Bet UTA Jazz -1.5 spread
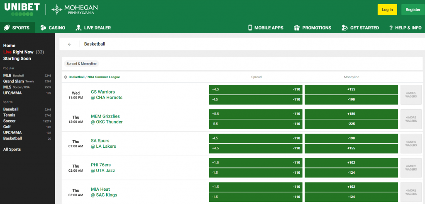This screenshot has height=204, width=425. (x=256, y=173)
